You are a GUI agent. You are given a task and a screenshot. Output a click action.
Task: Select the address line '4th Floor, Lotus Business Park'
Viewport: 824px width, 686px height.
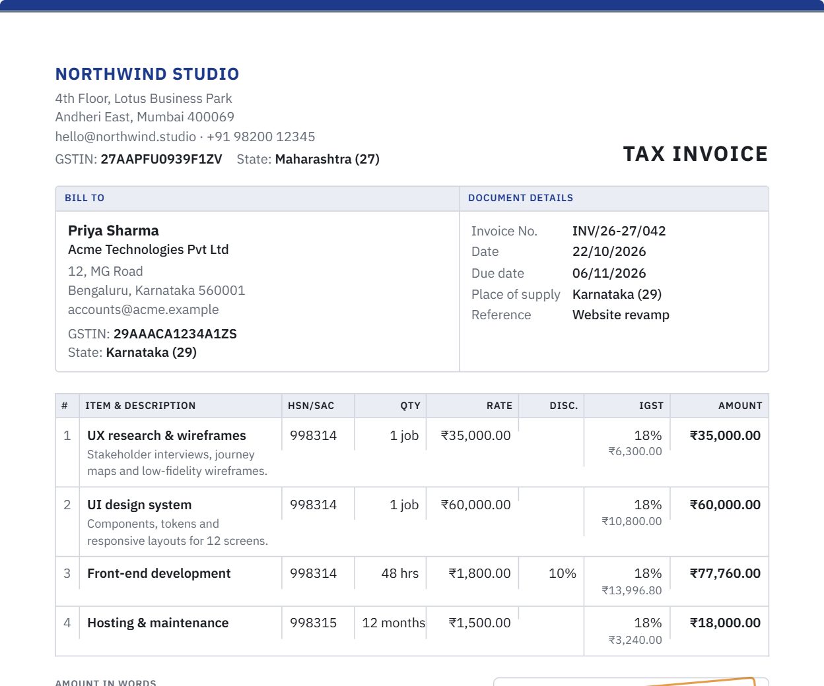tap(143, 98)
